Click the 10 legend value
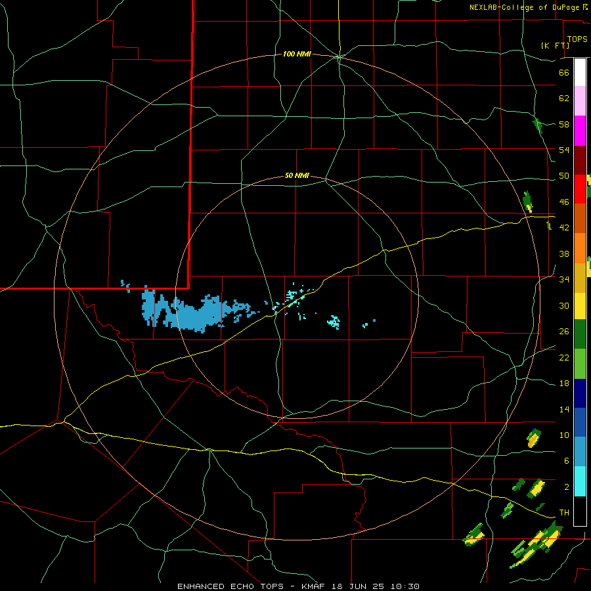 click(564, 435)
